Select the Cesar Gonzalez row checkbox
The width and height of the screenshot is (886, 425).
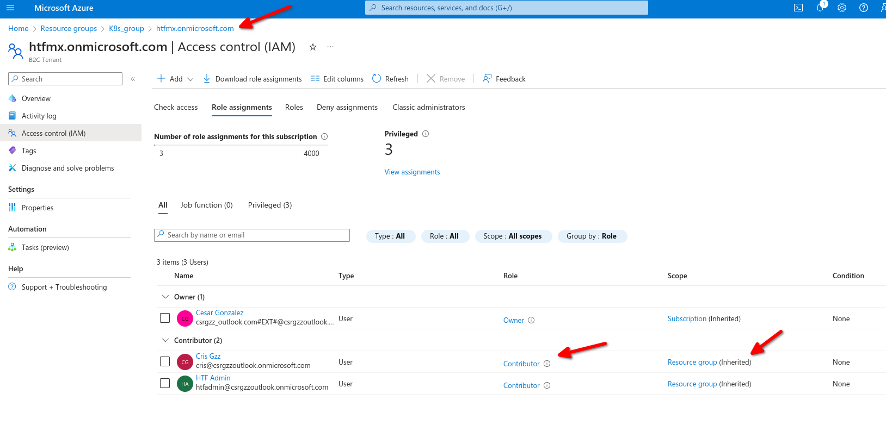pyautogui.click(x=165, y=318)
